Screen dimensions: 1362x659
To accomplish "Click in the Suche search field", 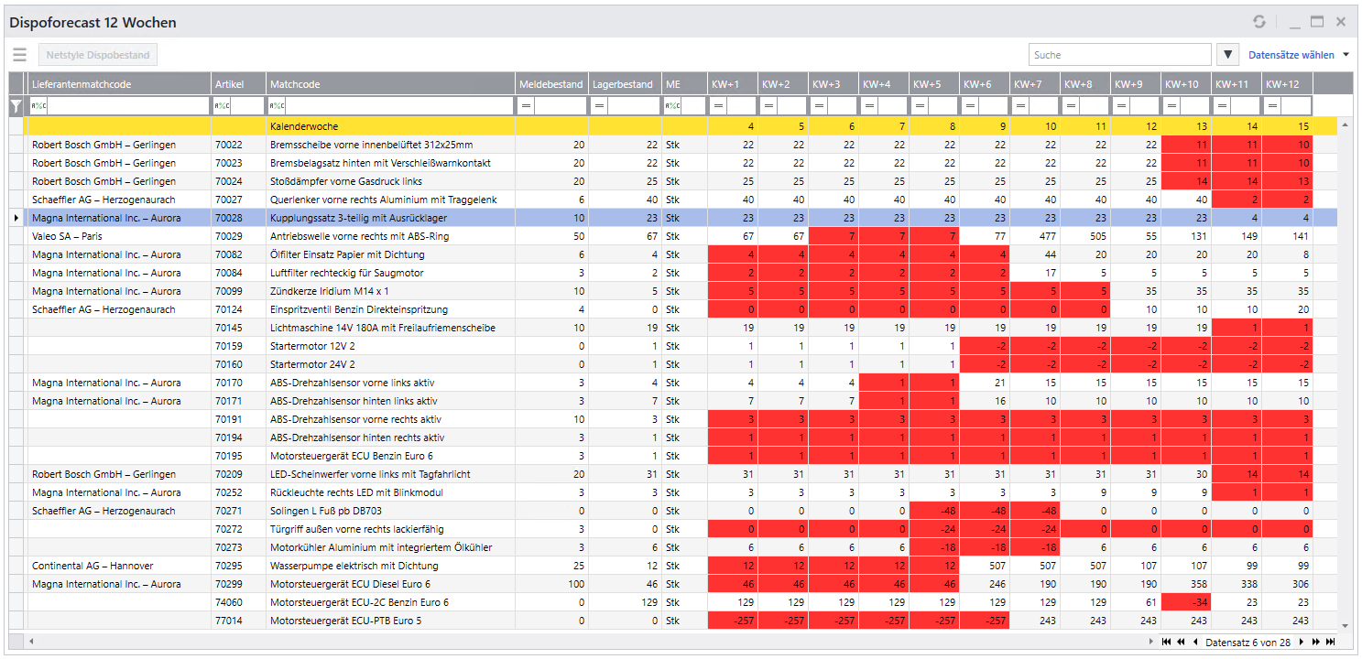I will (x=1119, y=55).
